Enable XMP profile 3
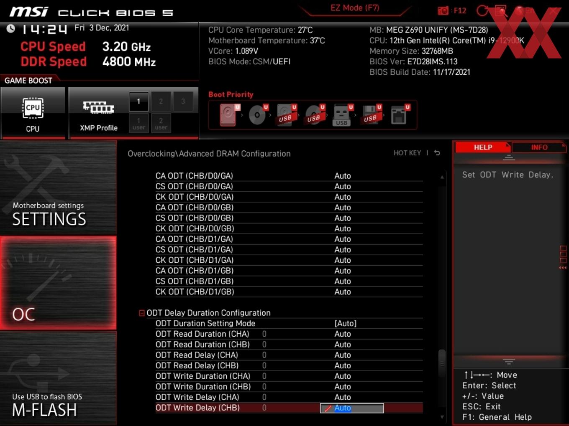569x426 pixels. coord(183,101)
